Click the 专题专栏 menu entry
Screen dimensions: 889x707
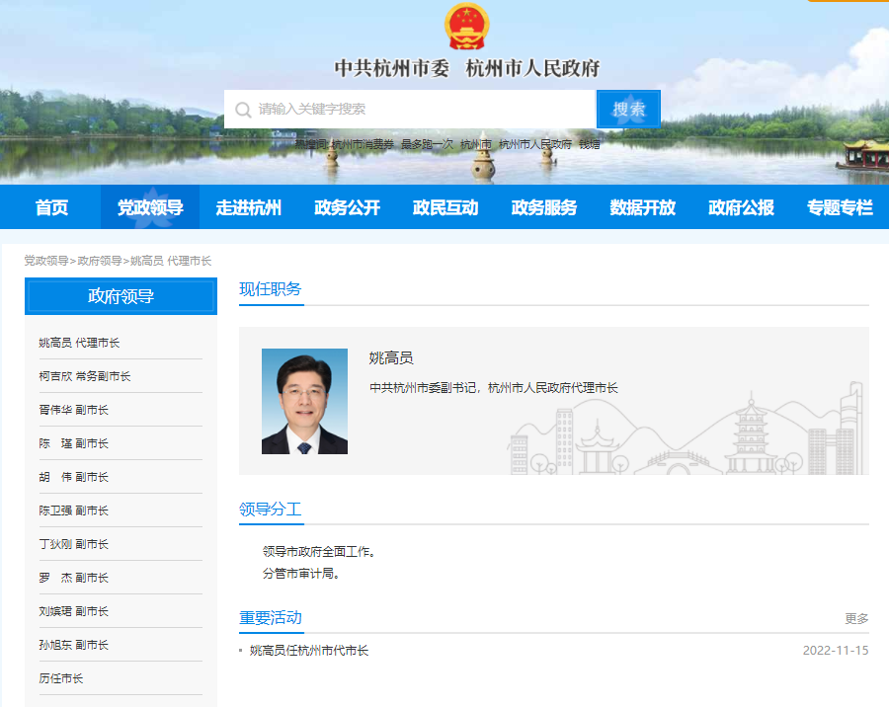coord(840,207)
